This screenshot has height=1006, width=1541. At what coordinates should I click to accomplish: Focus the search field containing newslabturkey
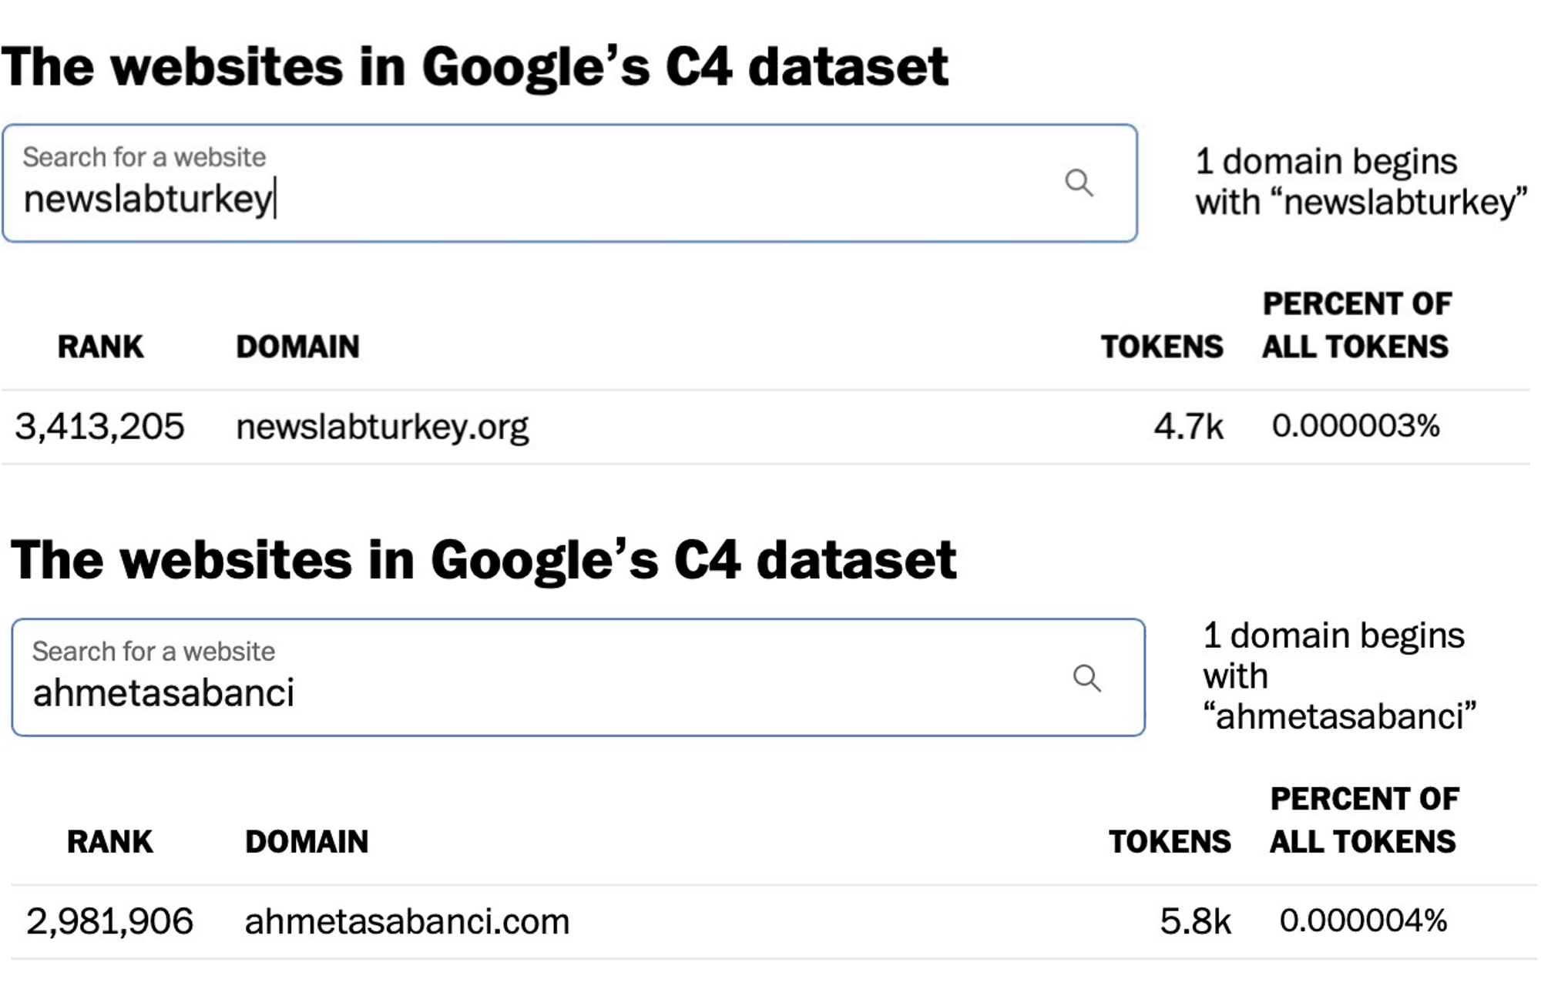click(x=570, y=183)
